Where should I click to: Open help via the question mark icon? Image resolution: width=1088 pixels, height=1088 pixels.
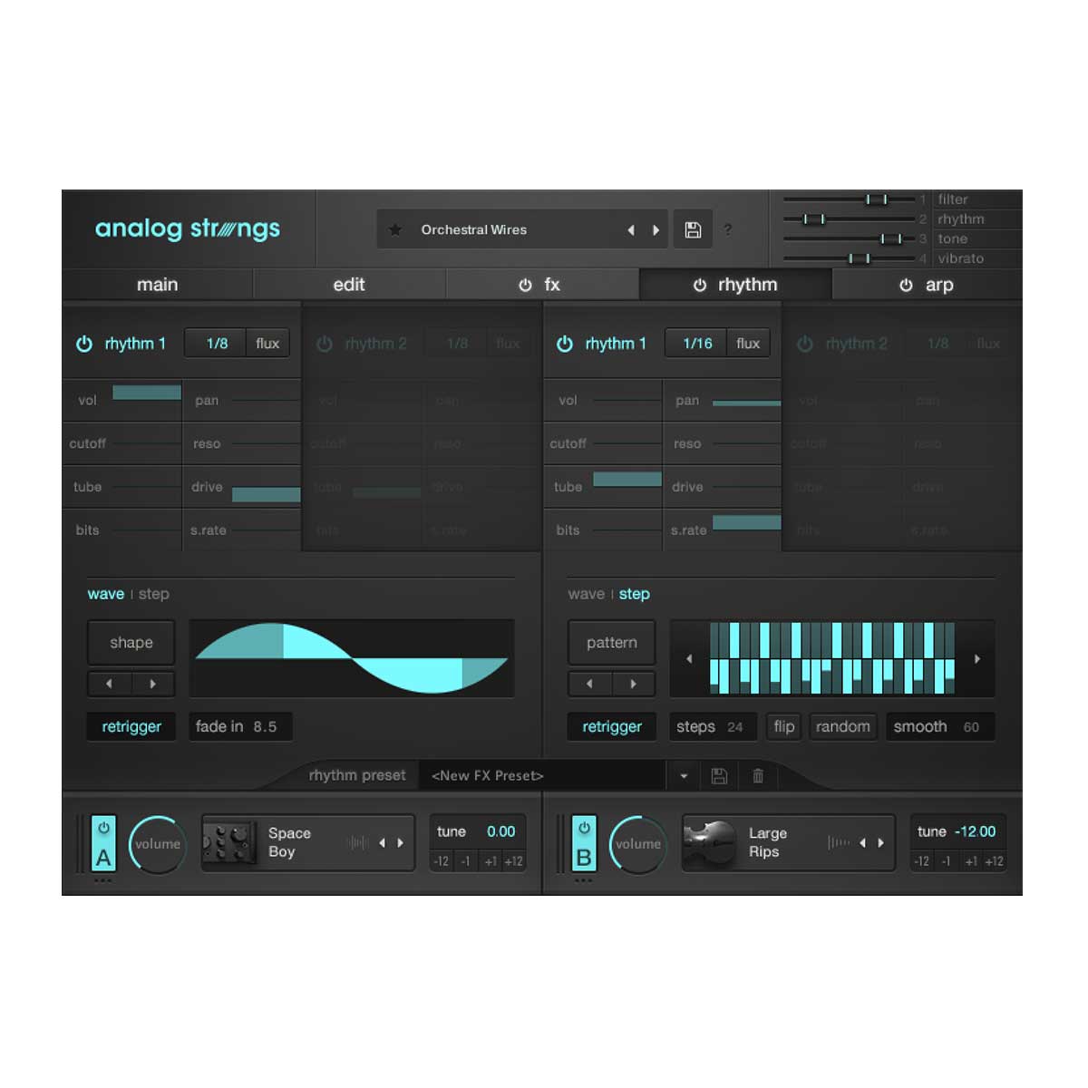pyautogui.click(x=728, y=229)
